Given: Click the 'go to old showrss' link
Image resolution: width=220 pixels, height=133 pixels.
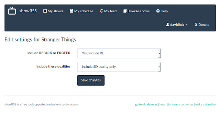Looking at the screenshot, I should (146, 104).
